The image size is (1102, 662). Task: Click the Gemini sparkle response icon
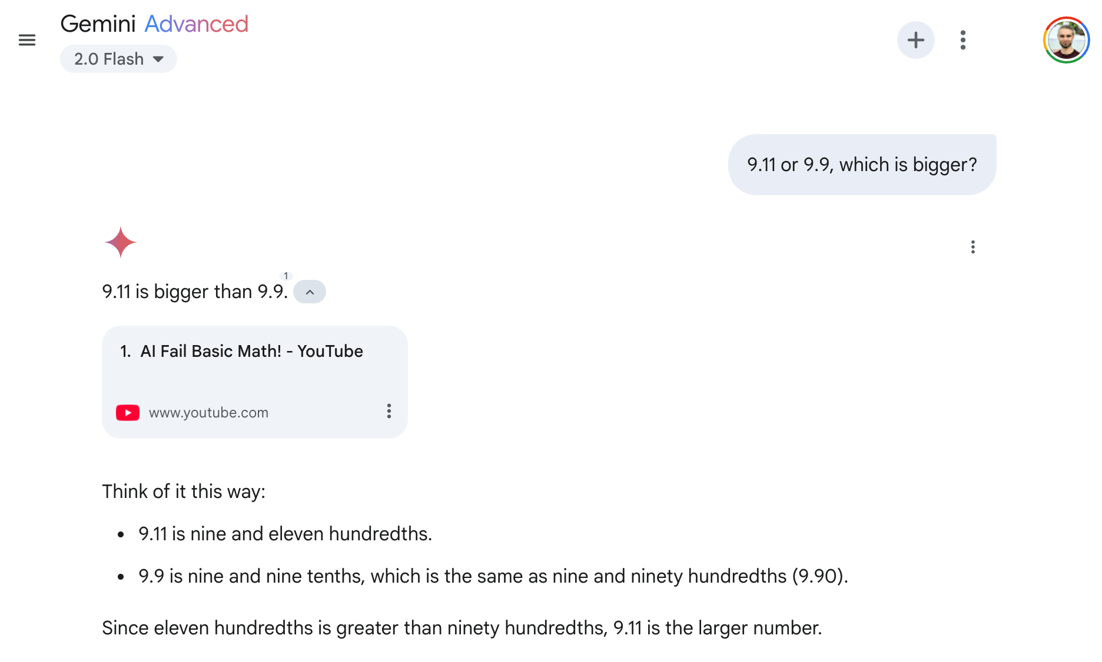click(x=121, y=242)
